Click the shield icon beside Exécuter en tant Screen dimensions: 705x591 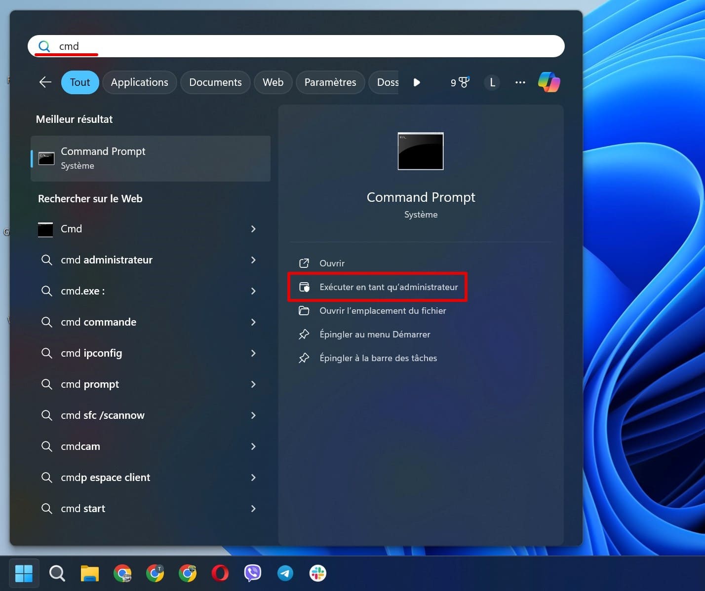[x=305, y=287]
